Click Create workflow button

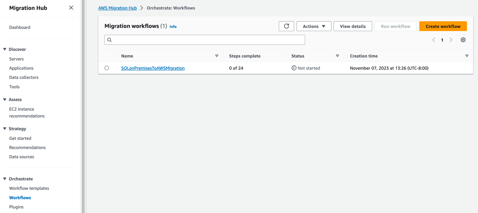click(443, 26)
